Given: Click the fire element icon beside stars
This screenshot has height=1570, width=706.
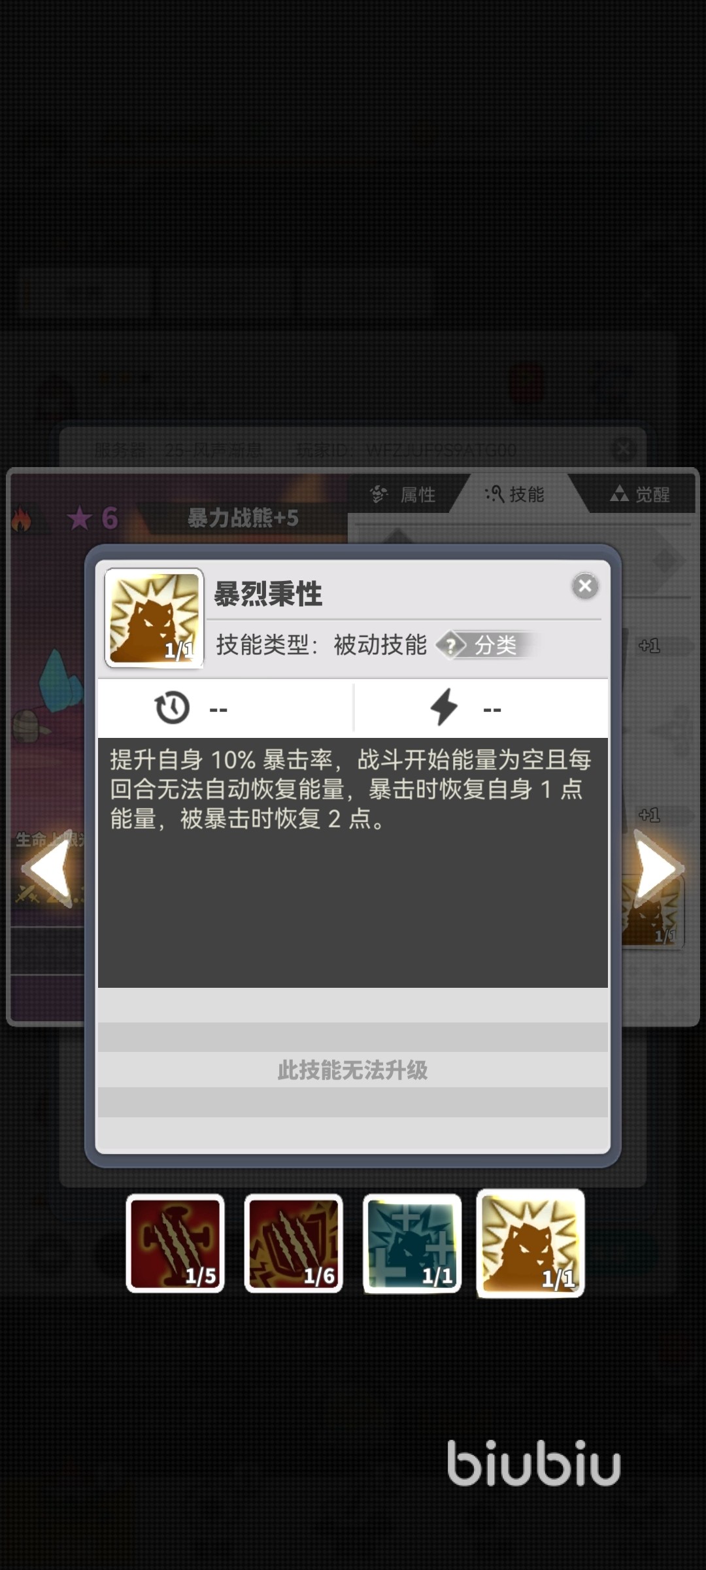Looking at the screenshot, I should click(x=22, y=519).
